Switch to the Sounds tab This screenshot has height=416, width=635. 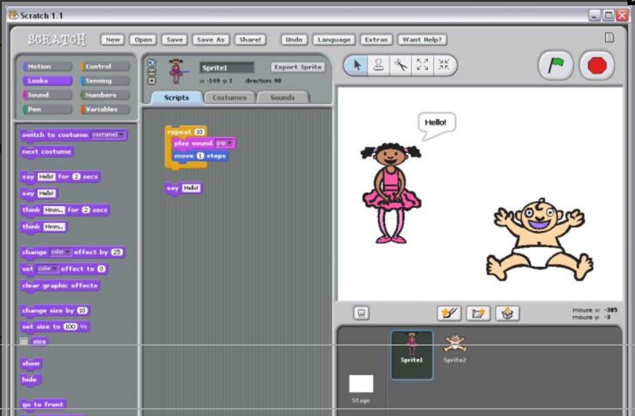[282, 98]
